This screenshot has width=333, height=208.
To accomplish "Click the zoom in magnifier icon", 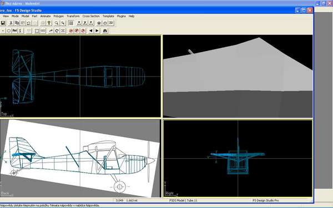I will tap(57, 23).
